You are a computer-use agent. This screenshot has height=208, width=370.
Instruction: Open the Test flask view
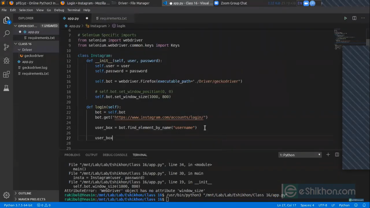pyautogui.click(x=7, y=88)
